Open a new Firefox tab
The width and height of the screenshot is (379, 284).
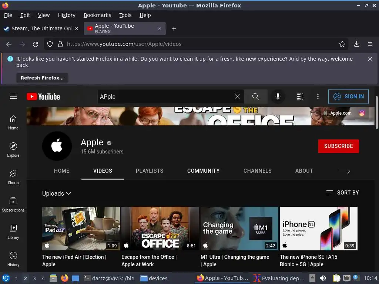coord(174,29)
